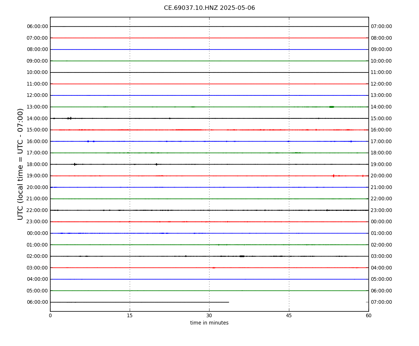The image size is (419, 346).
Task: Click right-axis end-time label 11:00:00
Action: coord(381,72)
